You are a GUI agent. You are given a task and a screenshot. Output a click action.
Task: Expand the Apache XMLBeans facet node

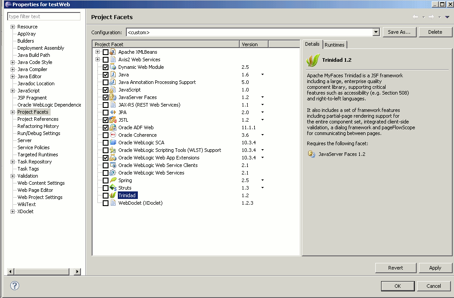click(x=97, y=52)
